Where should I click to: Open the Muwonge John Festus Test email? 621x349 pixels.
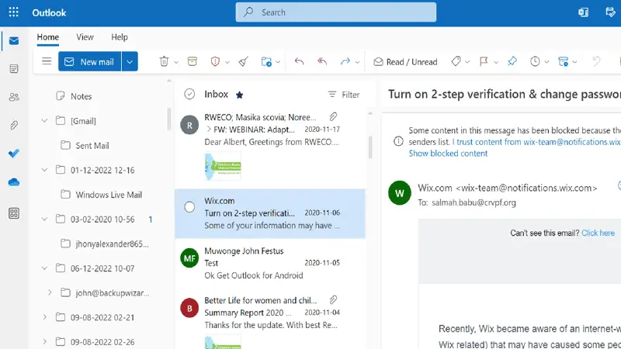[270, 263]
